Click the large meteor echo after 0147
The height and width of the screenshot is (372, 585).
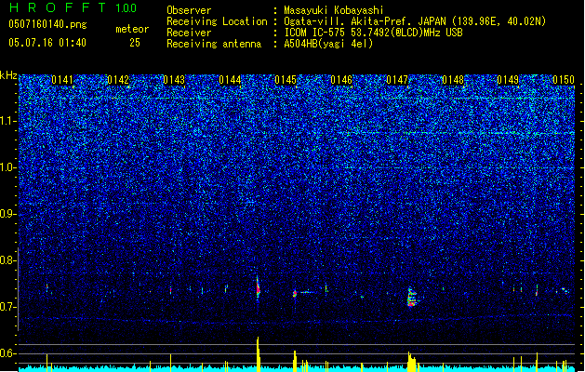pyautogui.click(x=412, y=297)
